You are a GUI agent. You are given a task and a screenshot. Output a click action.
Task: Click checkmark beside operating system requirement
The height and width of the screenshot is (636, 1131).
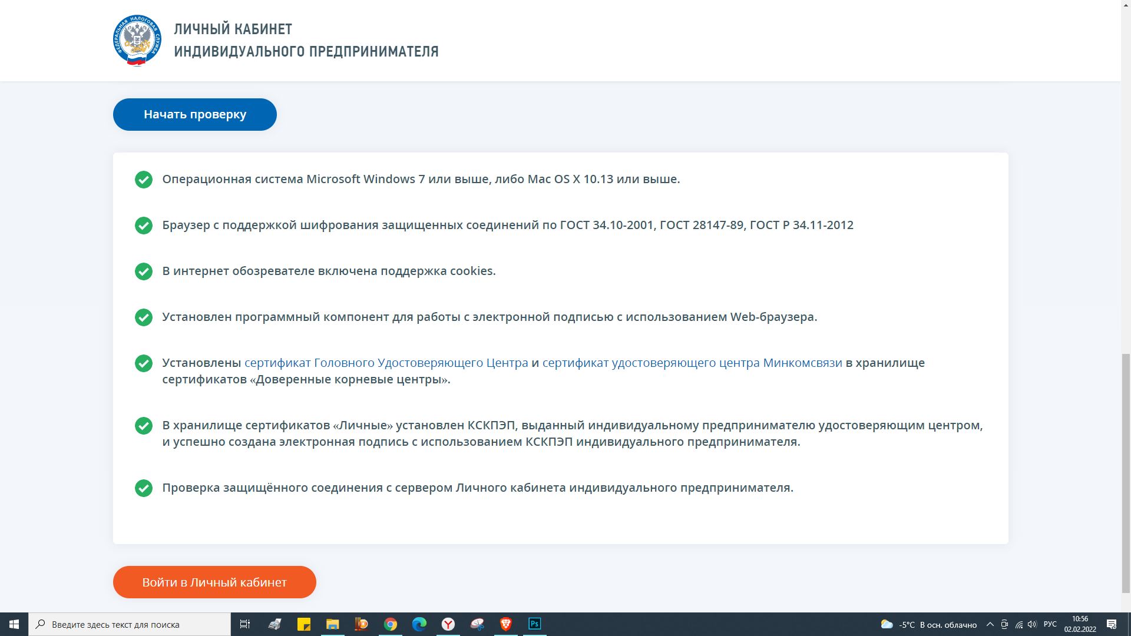[x=144, y=180]
